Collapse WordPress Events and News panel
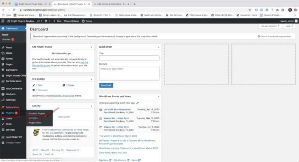The height and width of the screenshot is (162, 299). [x=158, y=97]
